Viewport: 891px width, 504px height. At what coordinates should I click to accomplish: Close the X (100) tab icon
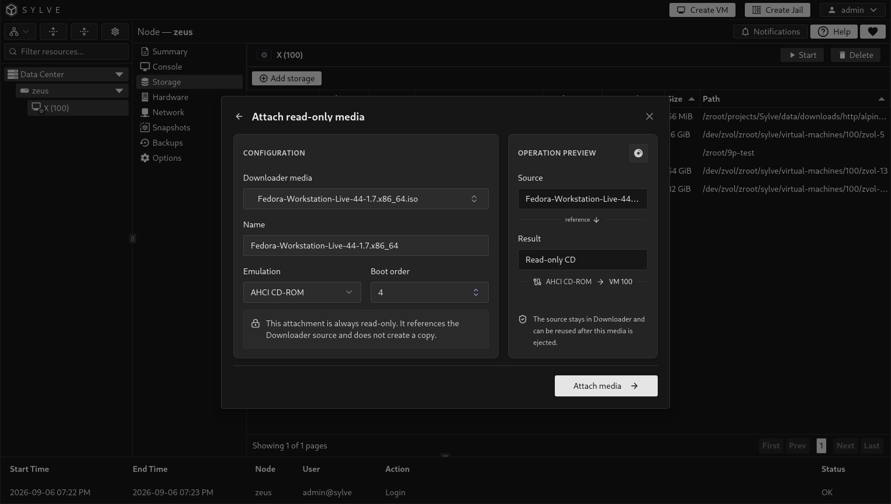click(264, 55)
